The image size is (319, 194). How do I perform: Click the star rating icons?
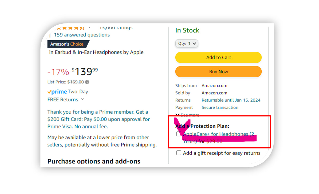70,28
